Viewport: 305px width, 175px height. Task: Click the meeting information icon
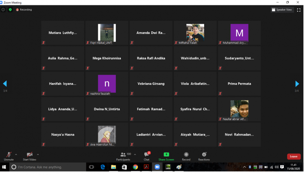click(3, 9)
